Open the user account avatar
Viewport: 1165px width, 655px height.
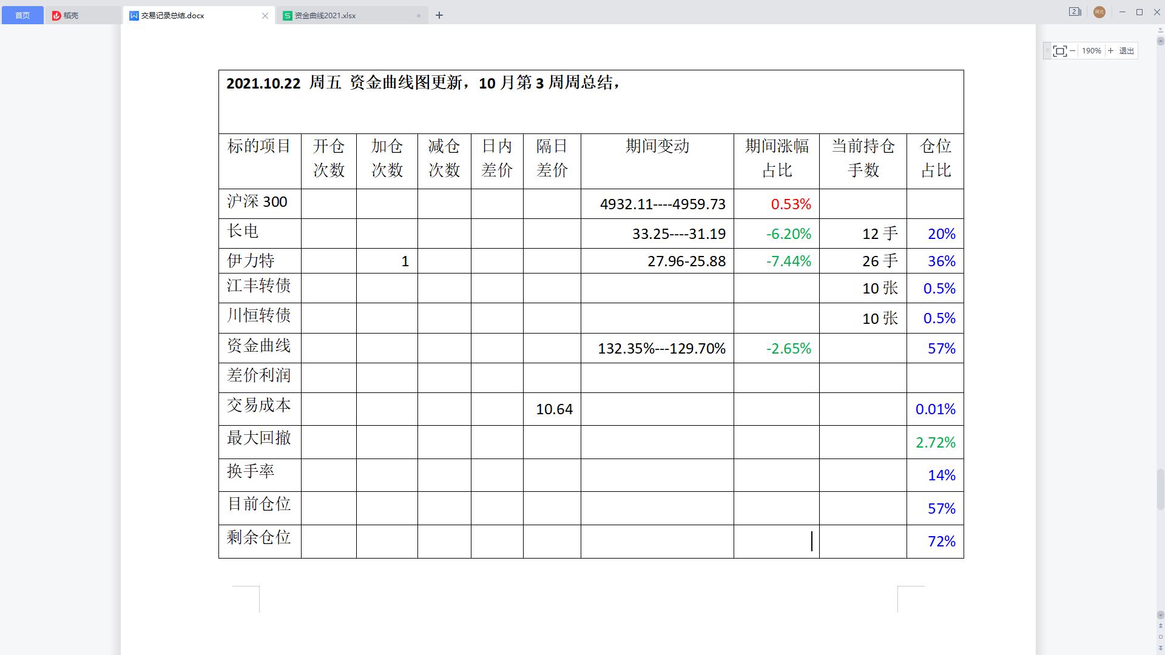pyautogui.click(x=1099, y=12)
